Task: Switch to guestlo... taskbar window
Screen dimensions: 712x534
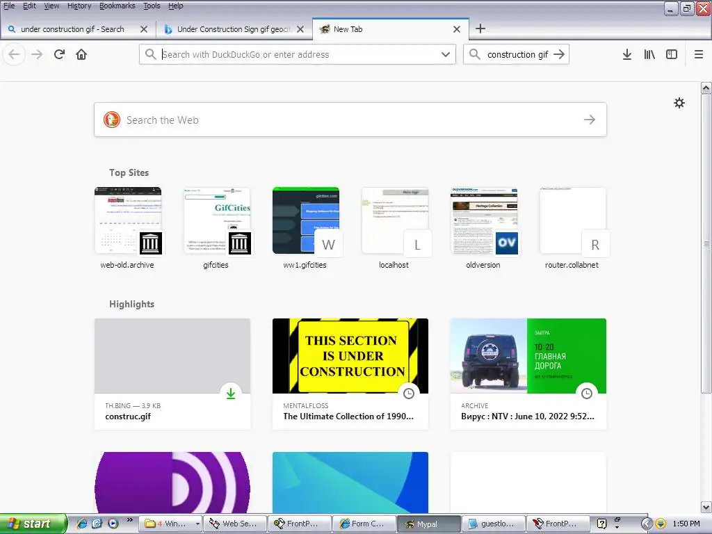Action: pyautogui.click(x=493, y=524)
